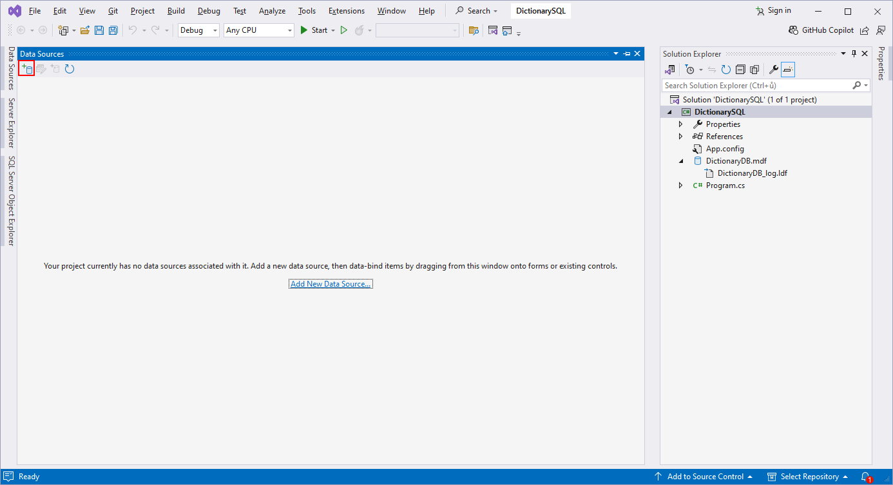Viewport: 893px width, 485px height.
Task: Open the Server Explorer side tab
Action: coord(11,123)
